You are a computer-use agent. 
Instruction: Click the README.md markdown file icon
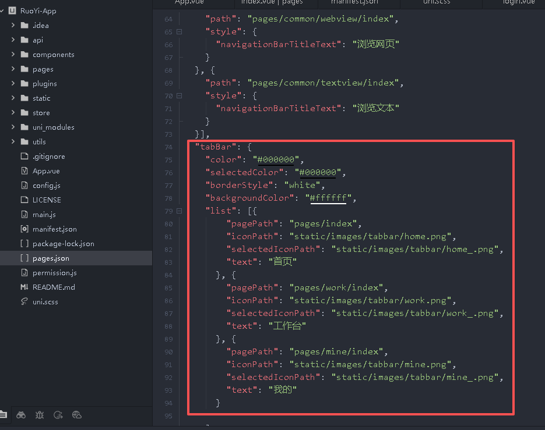(24, 287)
